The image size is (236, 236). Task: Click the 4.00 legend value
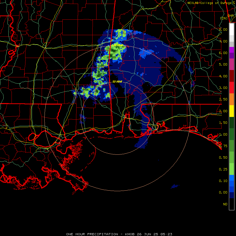click(223, 76)
